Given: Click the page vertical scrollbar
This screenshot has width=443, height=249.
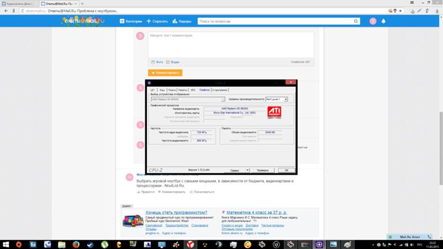Looking at the screenshot, I should pos(441,148).
